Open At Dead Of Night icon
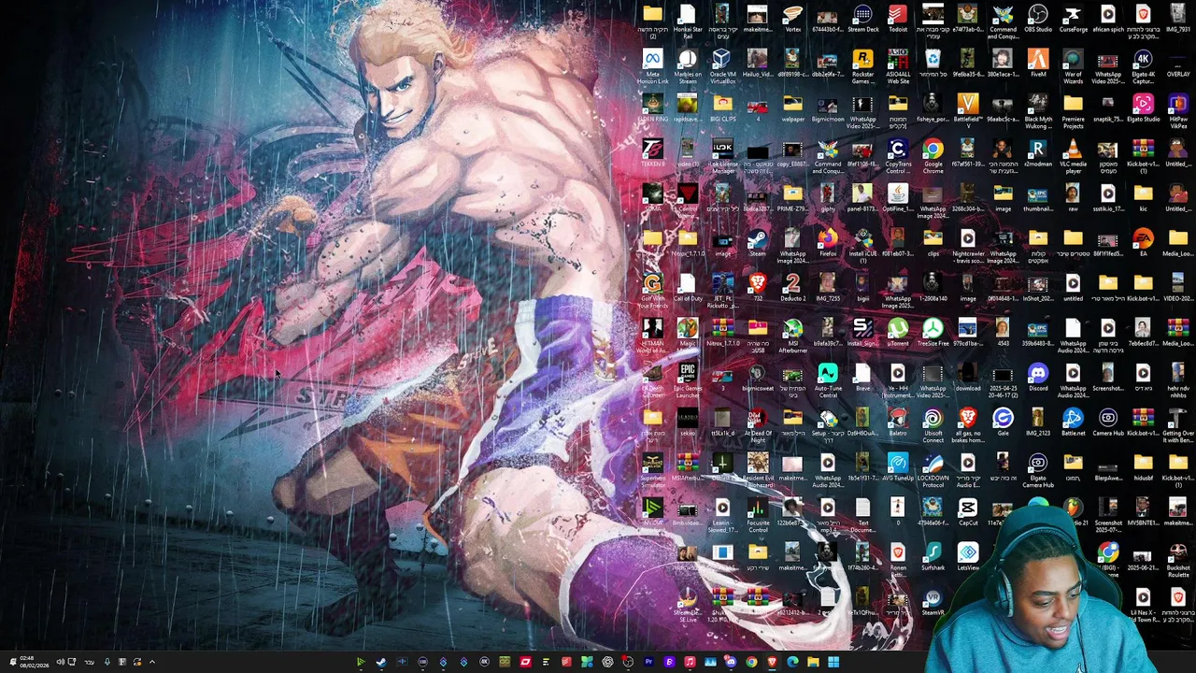Image resolution: width=1196 pixels, height=673 pixels. (757, 425)
